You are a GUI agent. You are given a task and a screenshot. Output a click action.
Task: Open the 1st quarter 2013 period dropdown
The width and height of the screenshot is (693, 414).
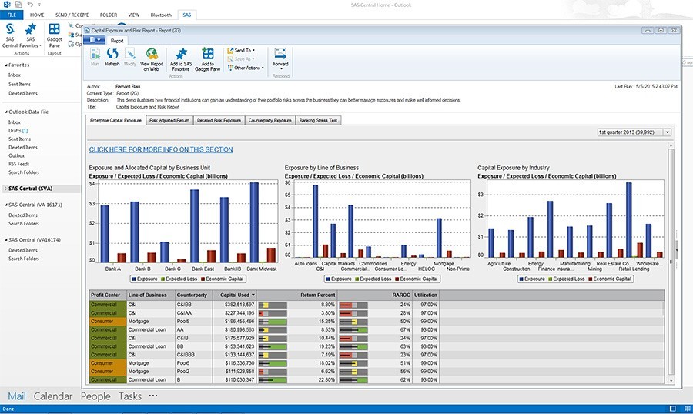tap(666, 132)
